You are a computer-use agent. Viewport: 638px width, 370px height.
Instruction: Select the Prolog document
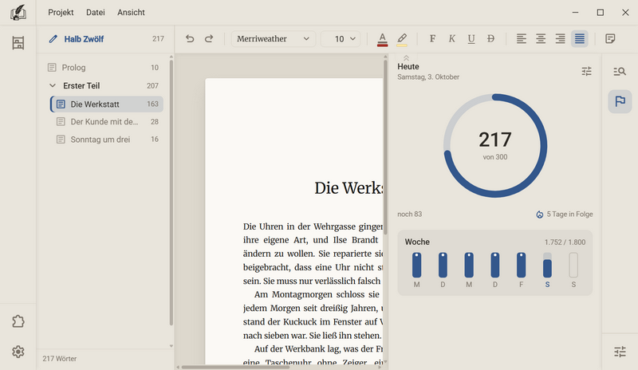point(105,68)
